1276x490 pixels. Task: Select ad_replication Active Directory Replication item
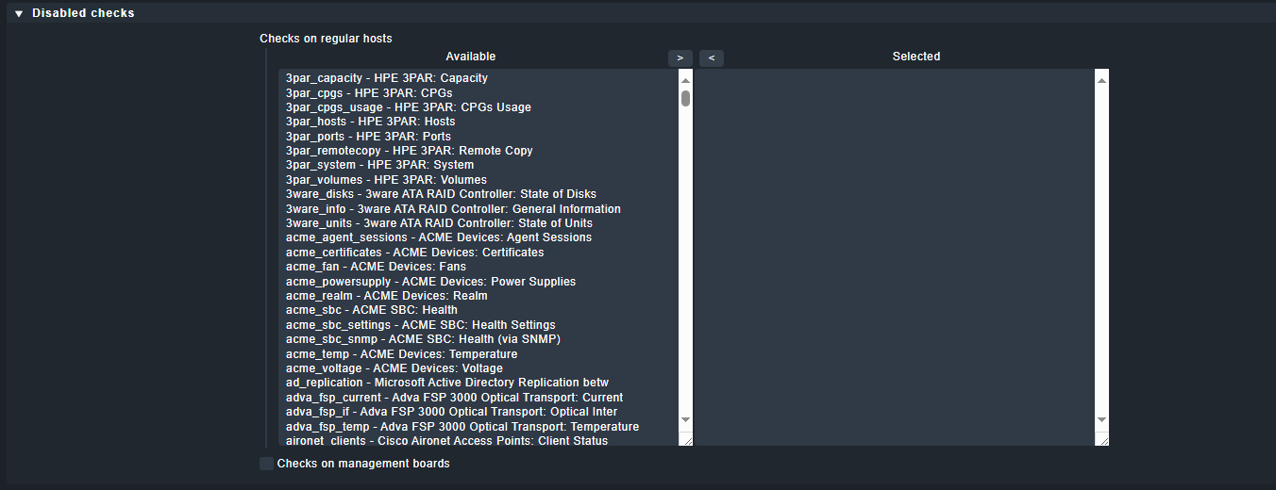pyautogui.click(x=446, y=383)
